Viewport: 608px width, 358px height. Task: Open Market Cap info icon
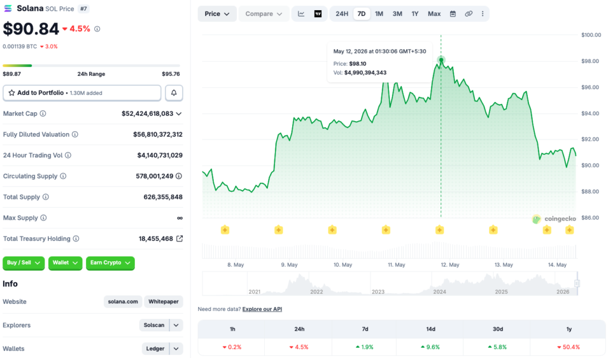(43, 113)
